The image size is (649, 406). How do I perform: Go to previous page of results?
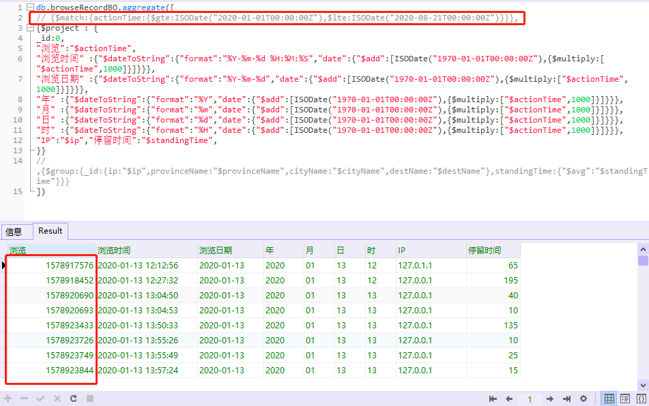pyautogui.click(x=509, y=399)
